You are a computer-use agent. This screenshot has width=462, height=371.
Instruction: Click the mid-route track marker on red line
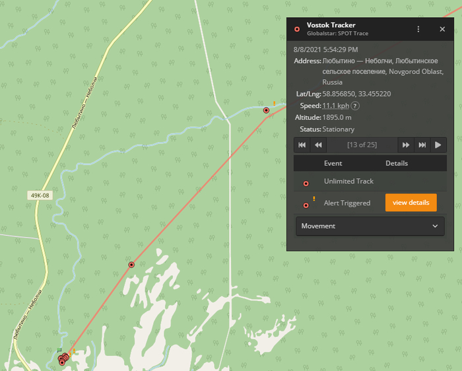131,265
